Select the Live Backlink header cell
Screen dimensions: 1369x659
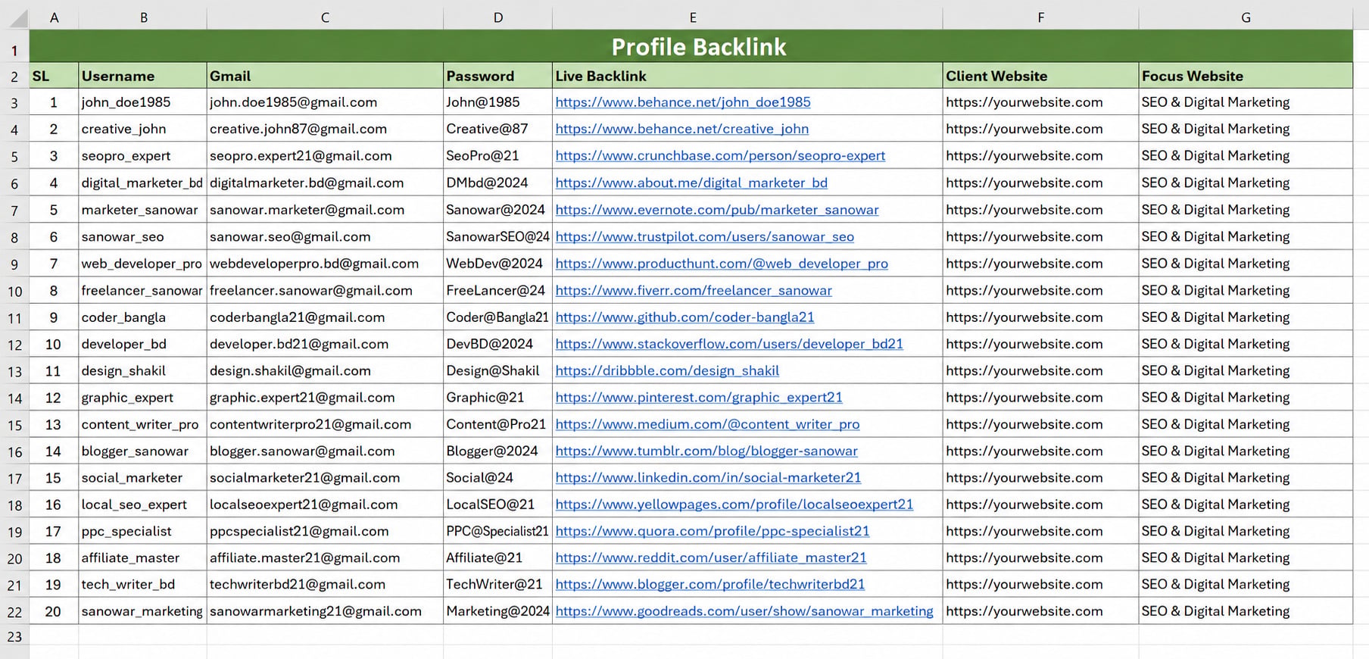[747, 76]
